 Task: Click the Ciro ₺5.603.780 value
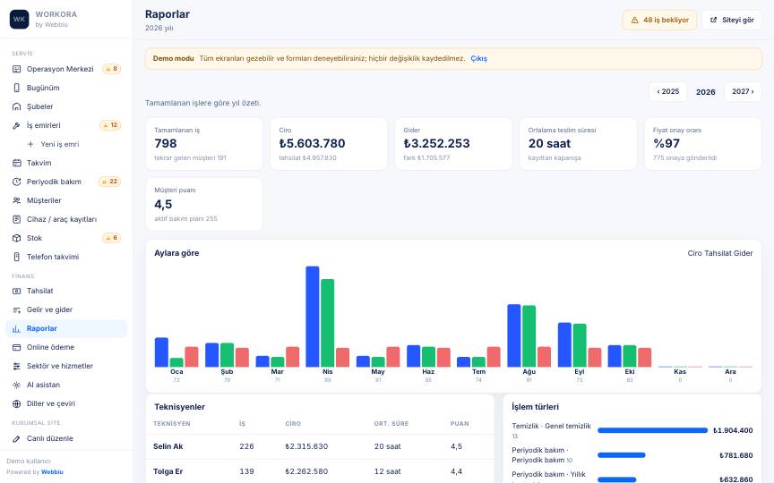(312, 143)
